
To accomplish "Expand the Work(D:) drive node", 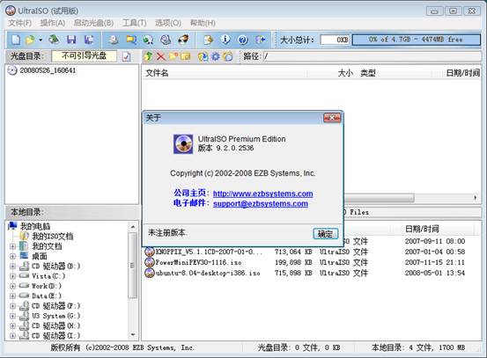I will pos(12,286).
